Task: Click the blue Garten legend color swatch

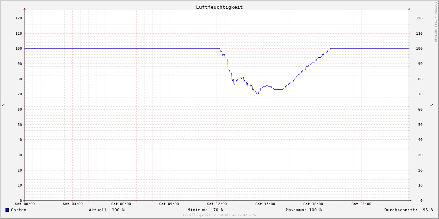Action: 7,210
